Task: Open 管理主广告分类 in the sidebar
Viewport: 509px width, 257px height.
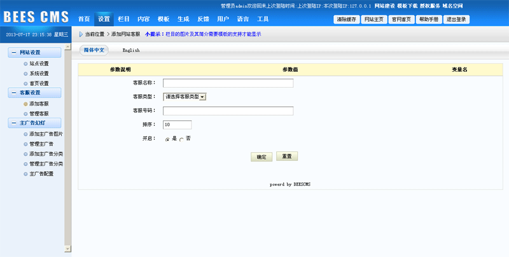Action: [46, 164]
